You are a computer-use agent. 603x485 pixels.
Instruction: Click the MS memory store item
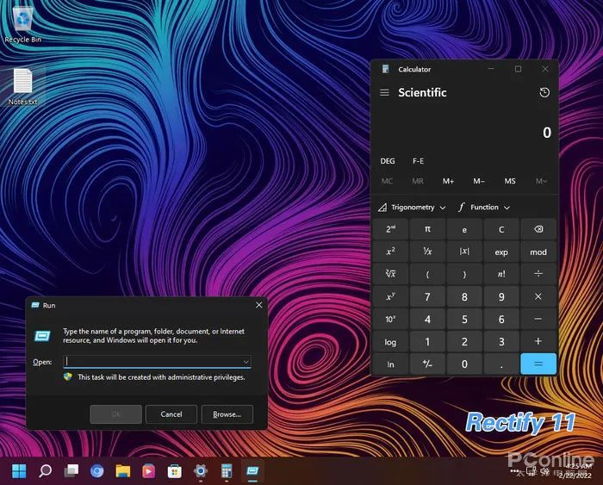pyautogui.click(x=510, y=181)
